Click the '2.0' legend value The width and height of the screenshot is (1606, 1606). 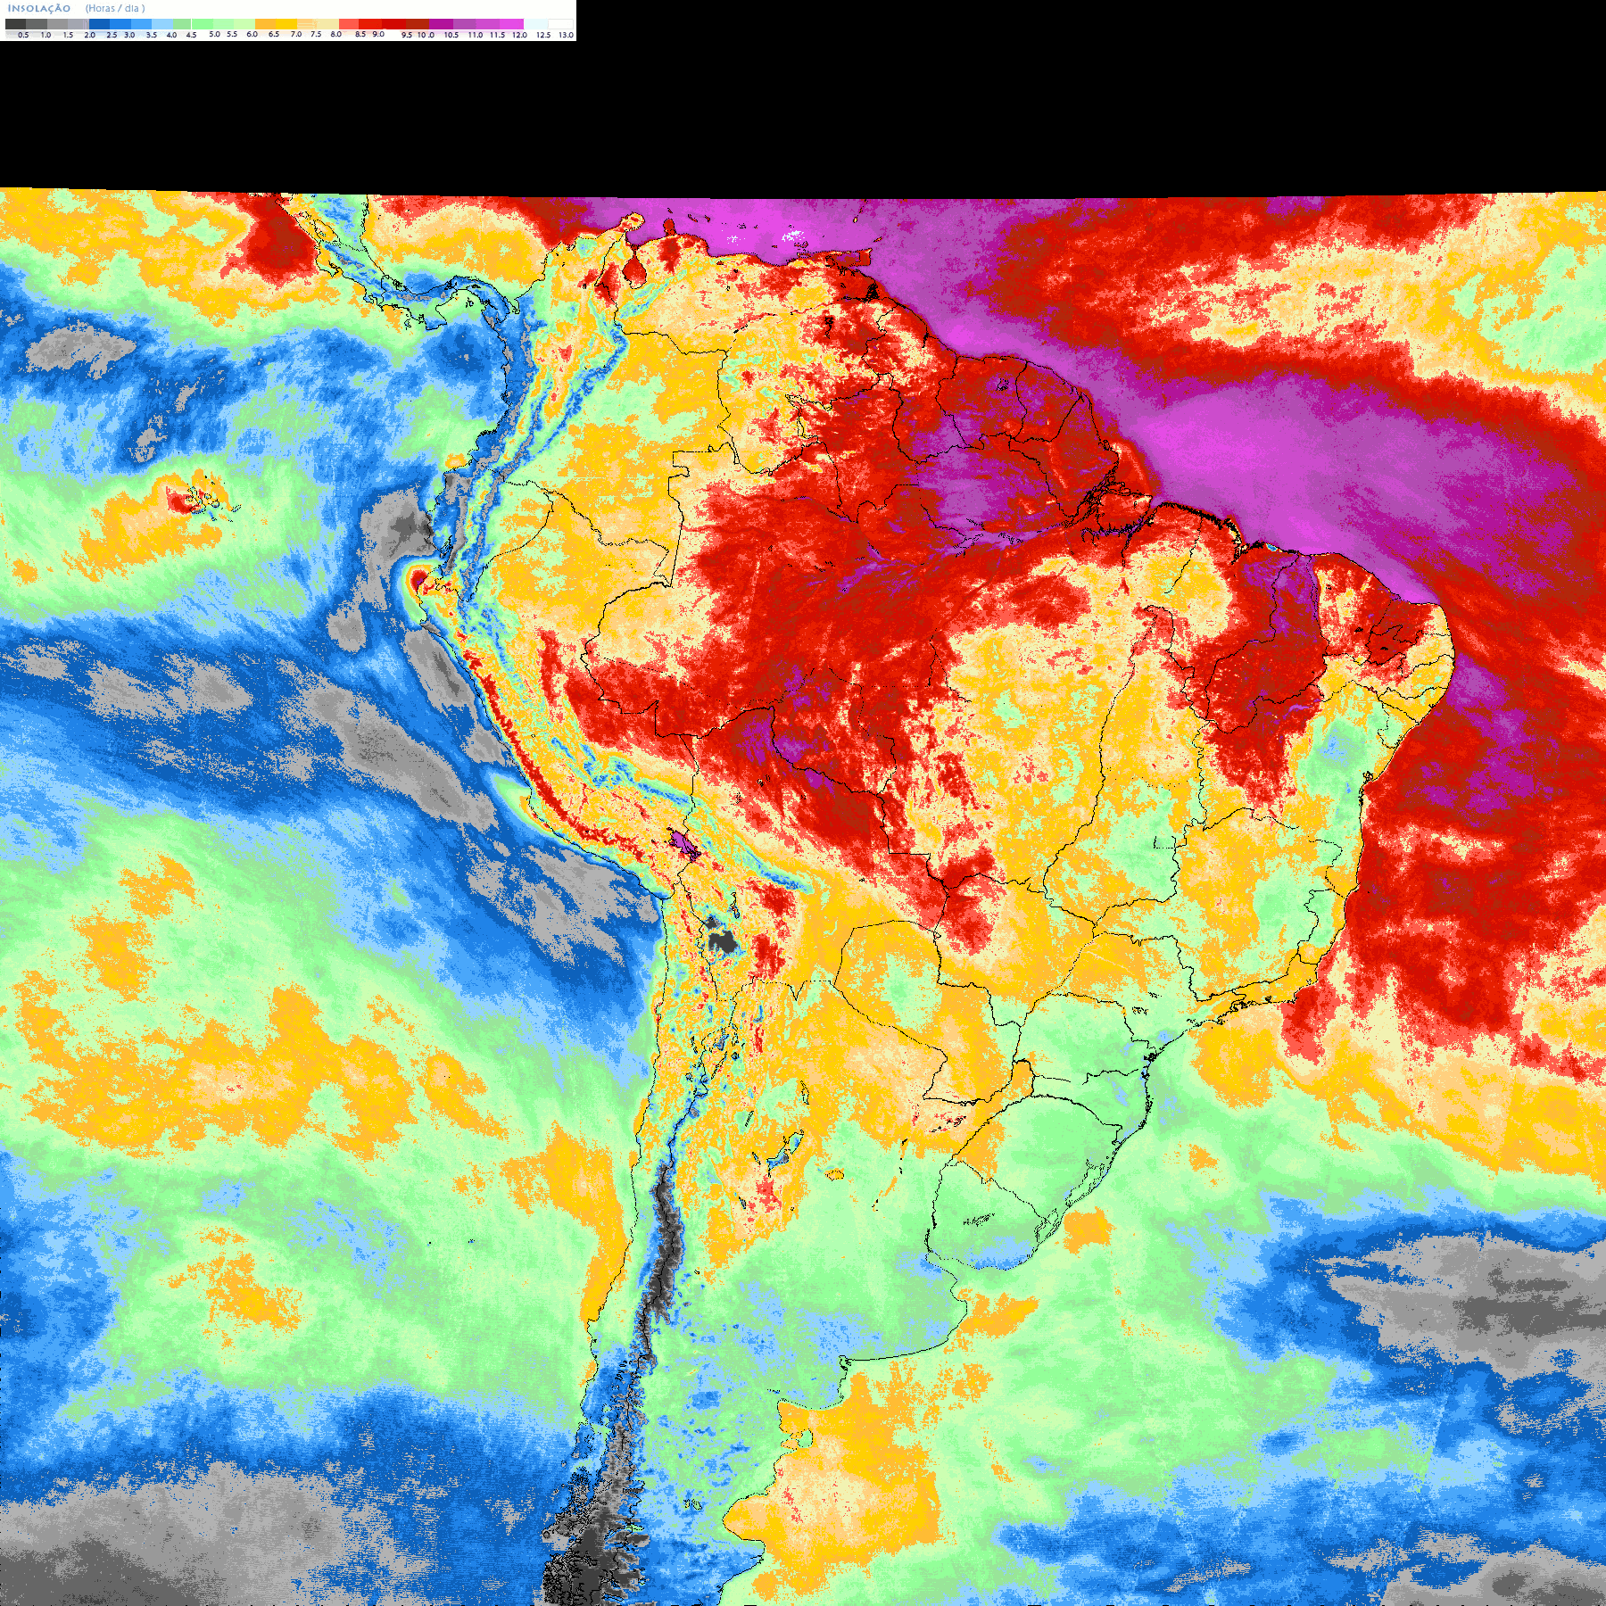coord(89,35)
